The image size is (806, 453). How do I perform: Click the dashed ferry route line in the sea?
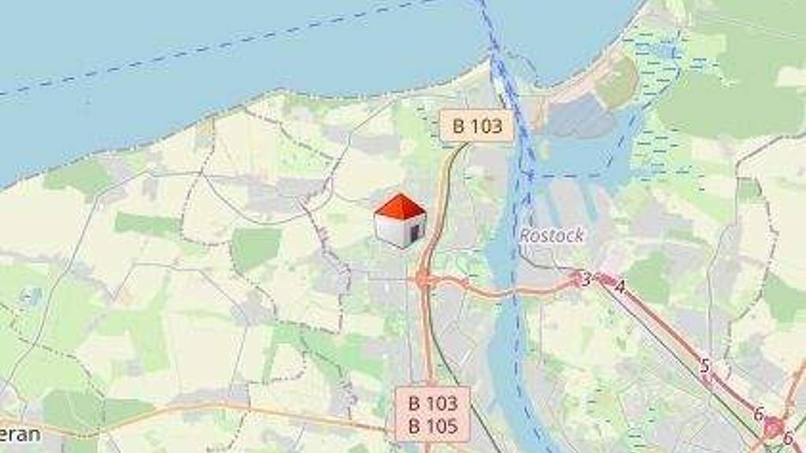(205, 48)
